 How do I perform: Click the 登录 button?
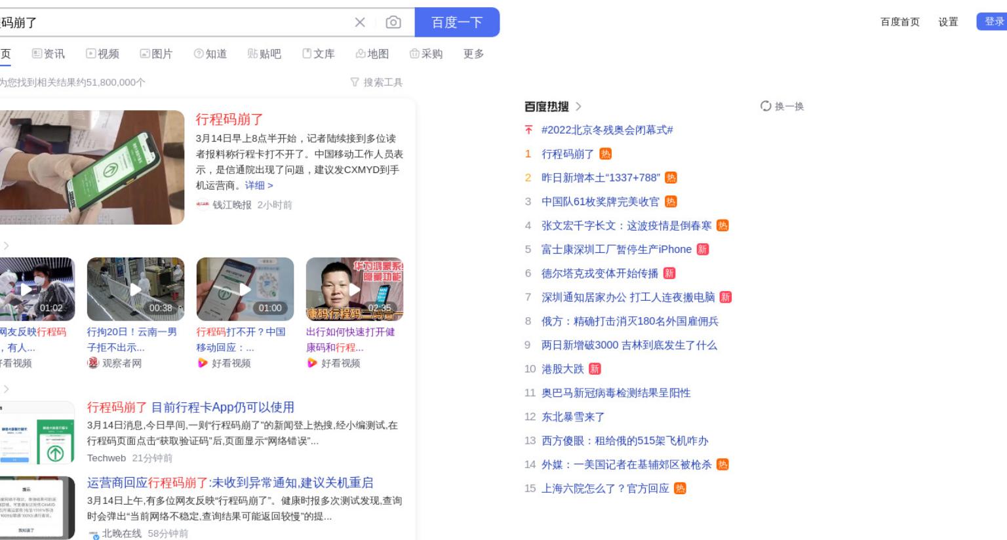[993, 22]
